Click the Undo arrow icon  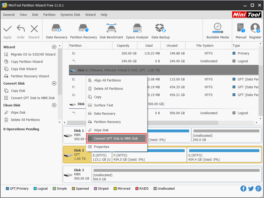pos(21,29)
